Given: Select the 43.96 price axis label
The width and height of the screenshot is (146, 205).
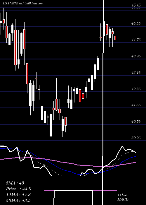Looking at the screenshot, I should [136, 56].
